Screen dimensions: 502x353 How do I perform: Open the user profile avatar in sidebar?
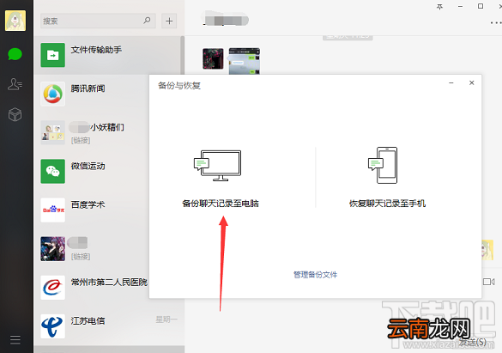(x=15, y=21)
